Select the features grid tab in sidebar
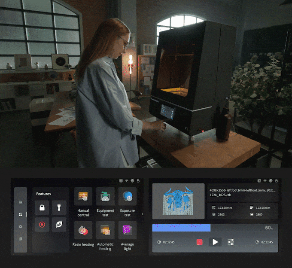Screen dimensions: 292x268 click(x=20, y=214)
